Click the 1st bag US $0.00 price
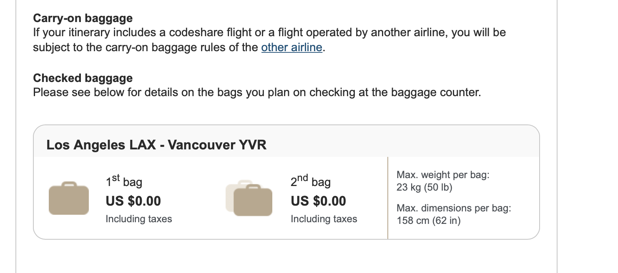Screen dimensions: 618x273 pyautogui.click(x=133, y=201)
